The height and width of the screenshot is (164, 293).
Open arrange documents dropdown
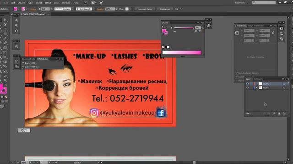point(94,3)
